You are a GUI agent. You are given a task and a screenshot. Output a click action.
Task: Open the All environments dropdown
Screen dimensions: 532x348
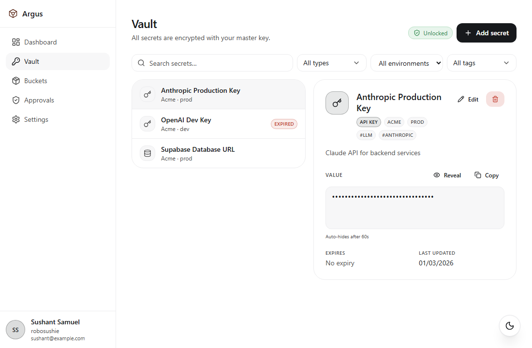pos(406,63)
